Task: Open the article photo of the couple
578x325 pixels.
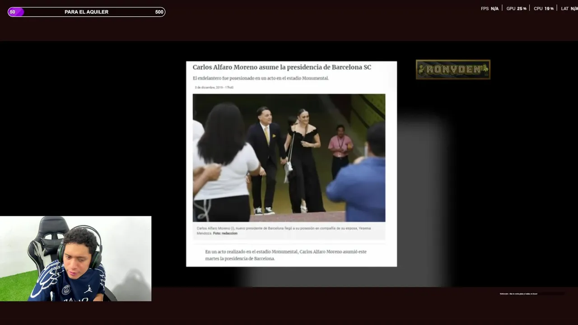Action: [x=289, y=158]
